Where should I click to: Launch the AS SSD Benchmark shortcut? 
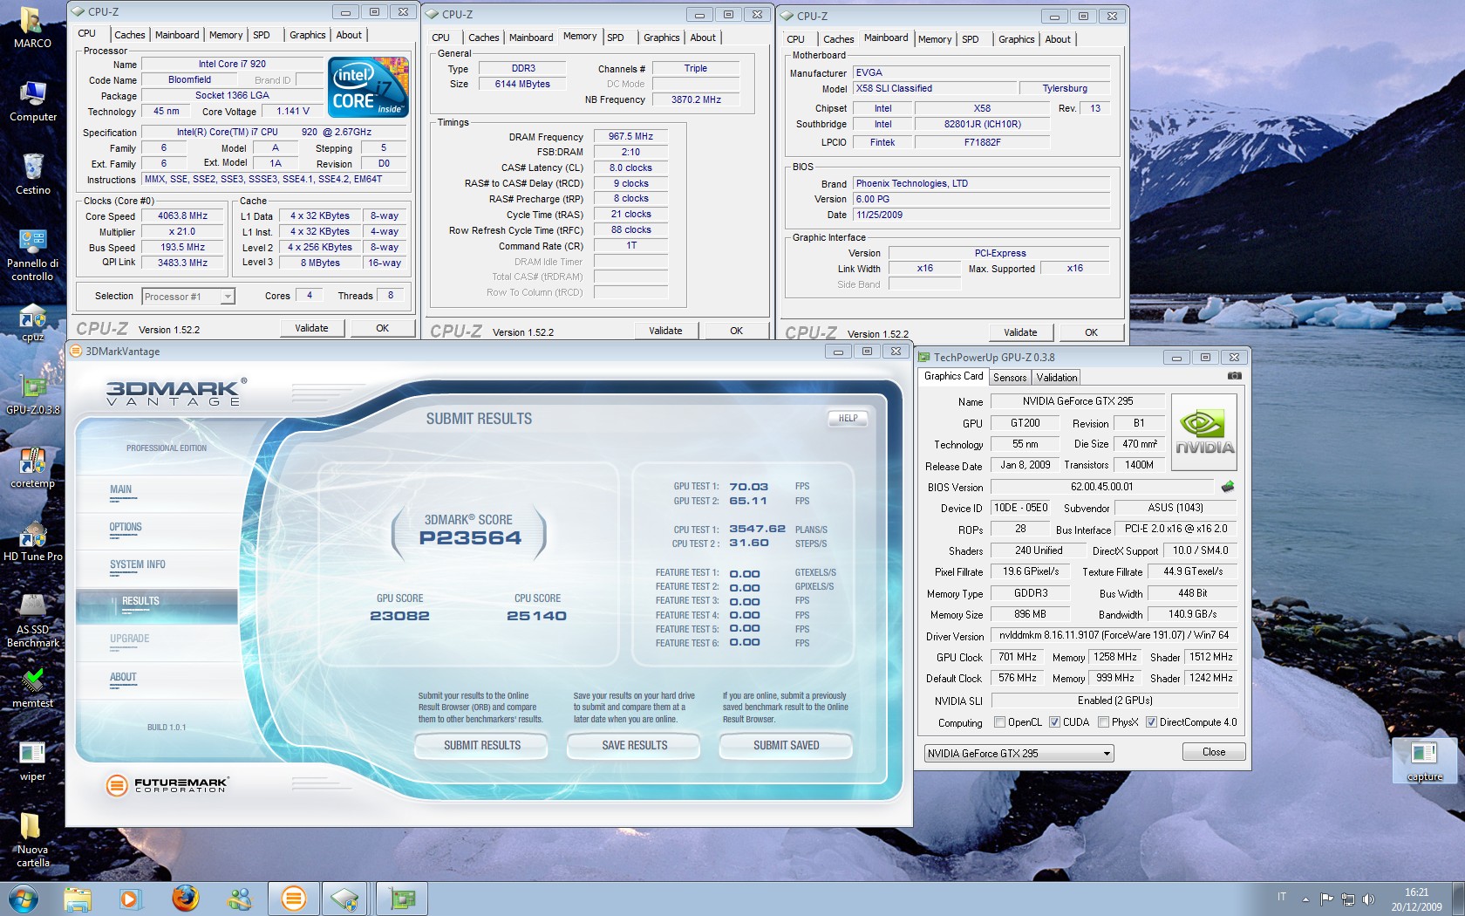pos(33,620)
